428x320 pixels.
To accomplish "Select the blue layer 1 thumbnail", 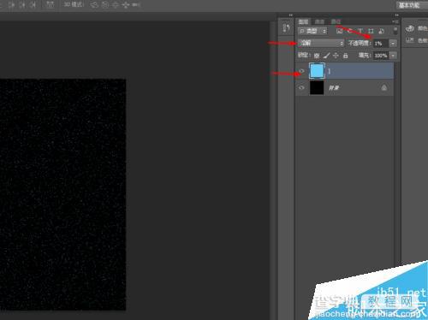I will [317, 71].
